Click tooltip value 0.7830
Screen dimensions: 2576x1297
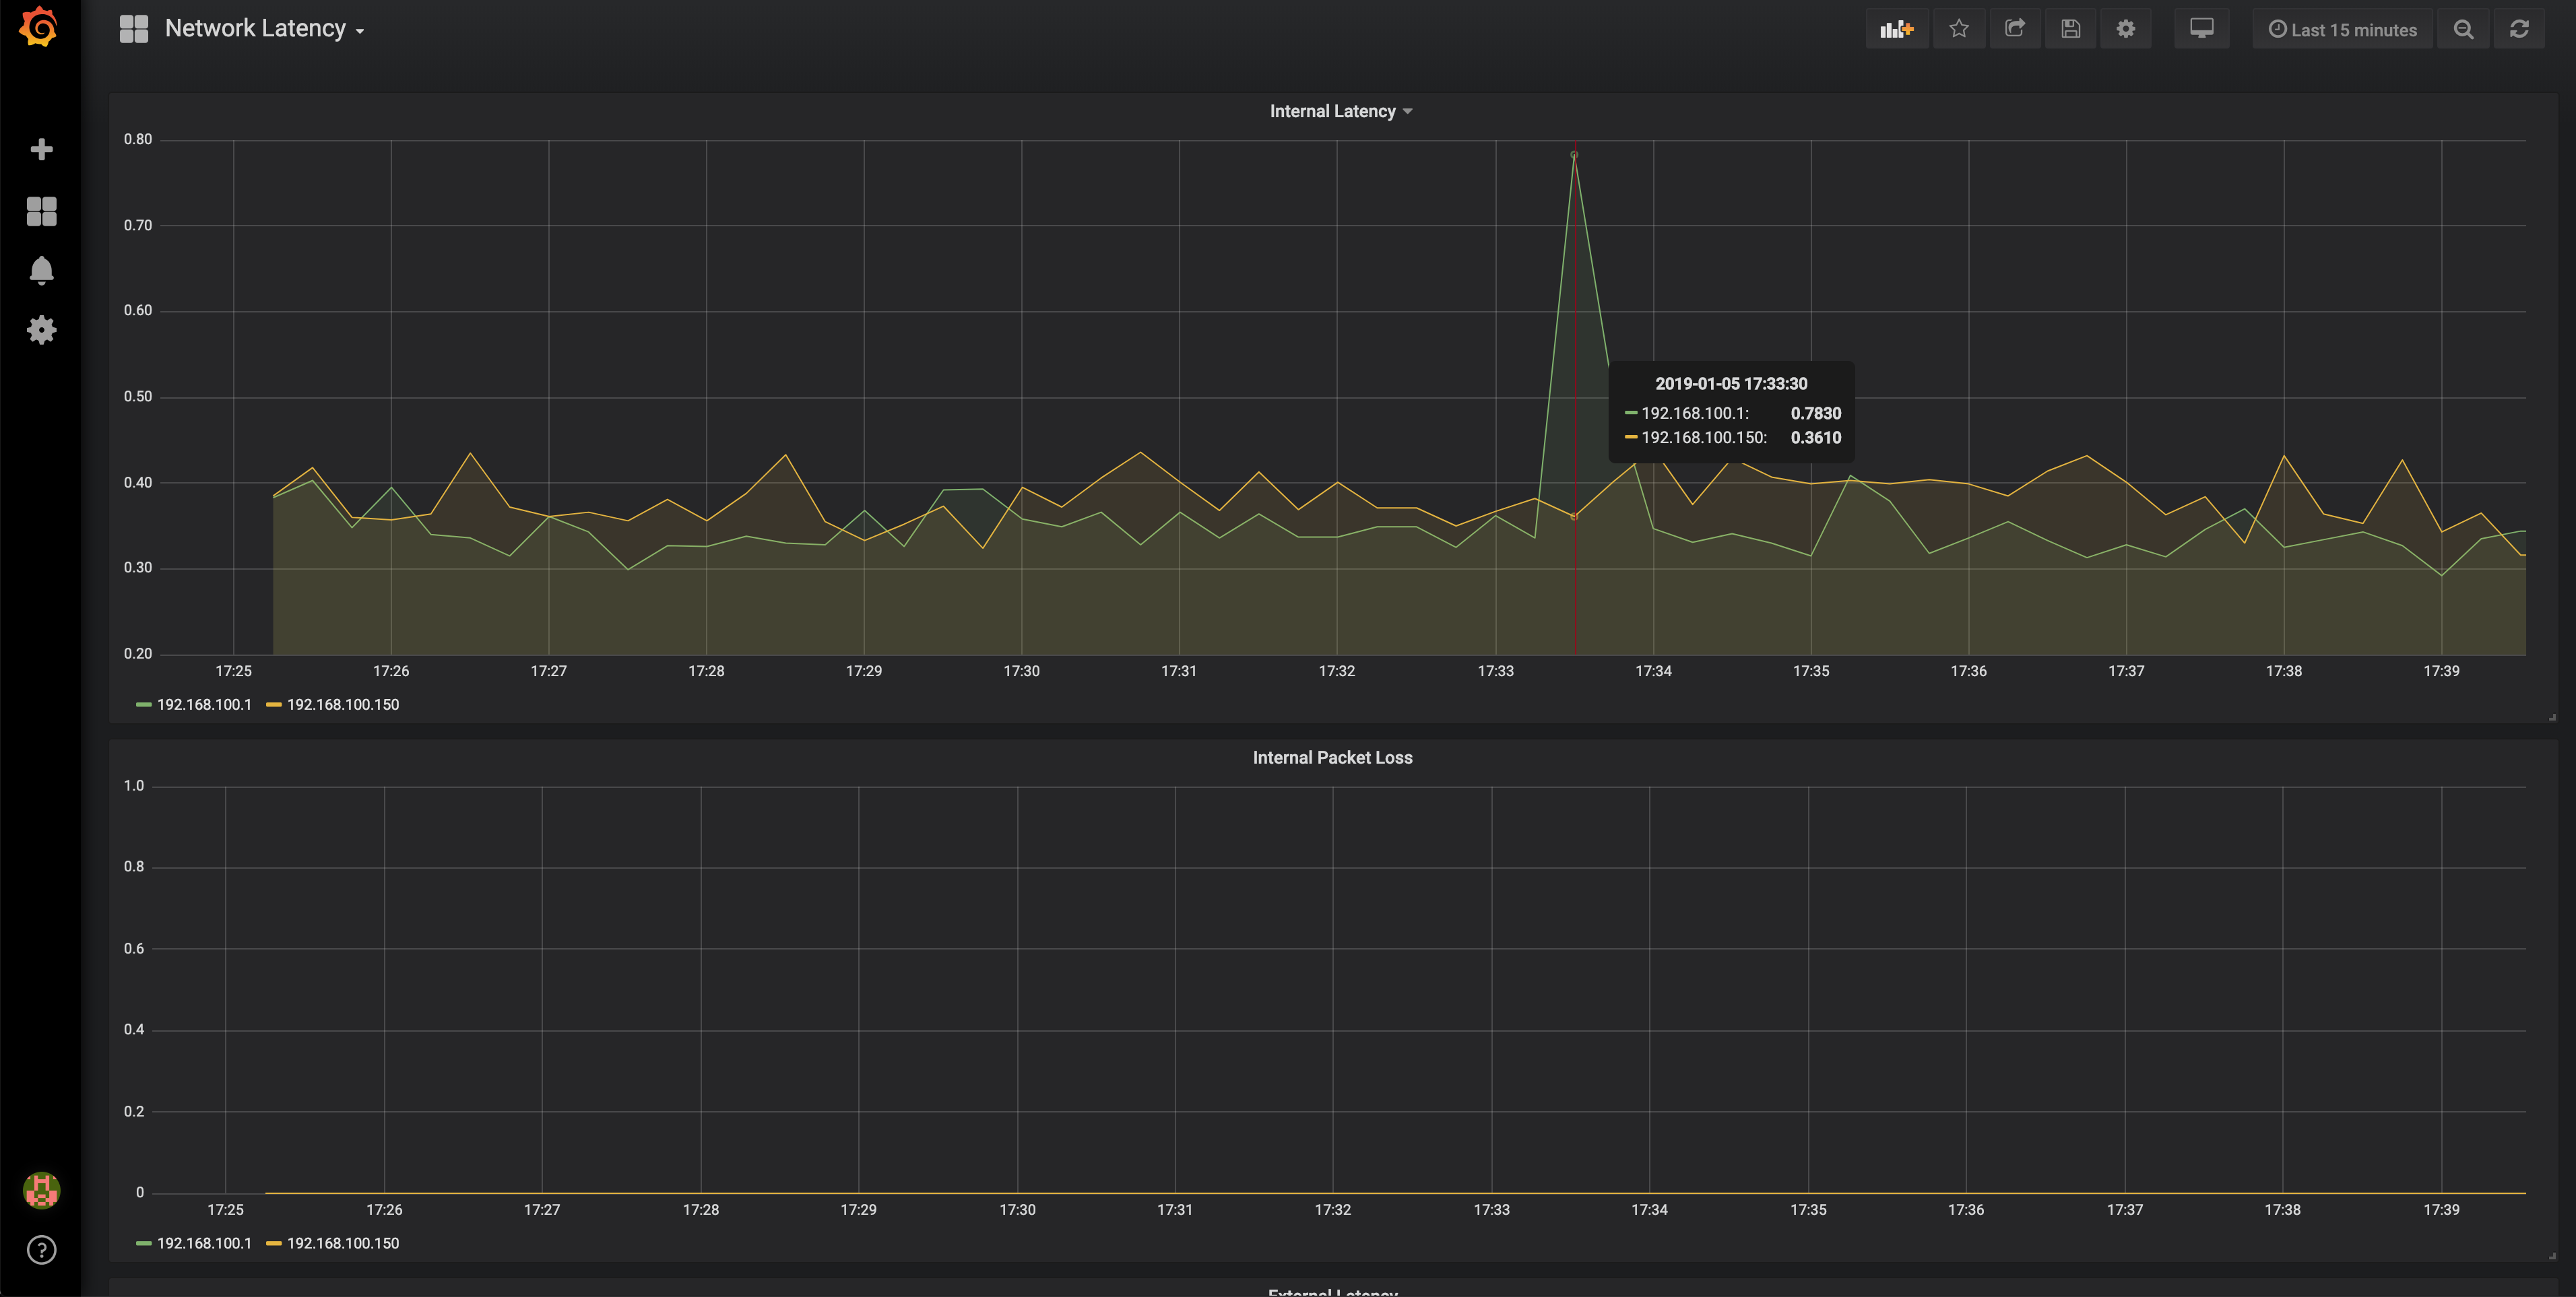pos(1815,413)
